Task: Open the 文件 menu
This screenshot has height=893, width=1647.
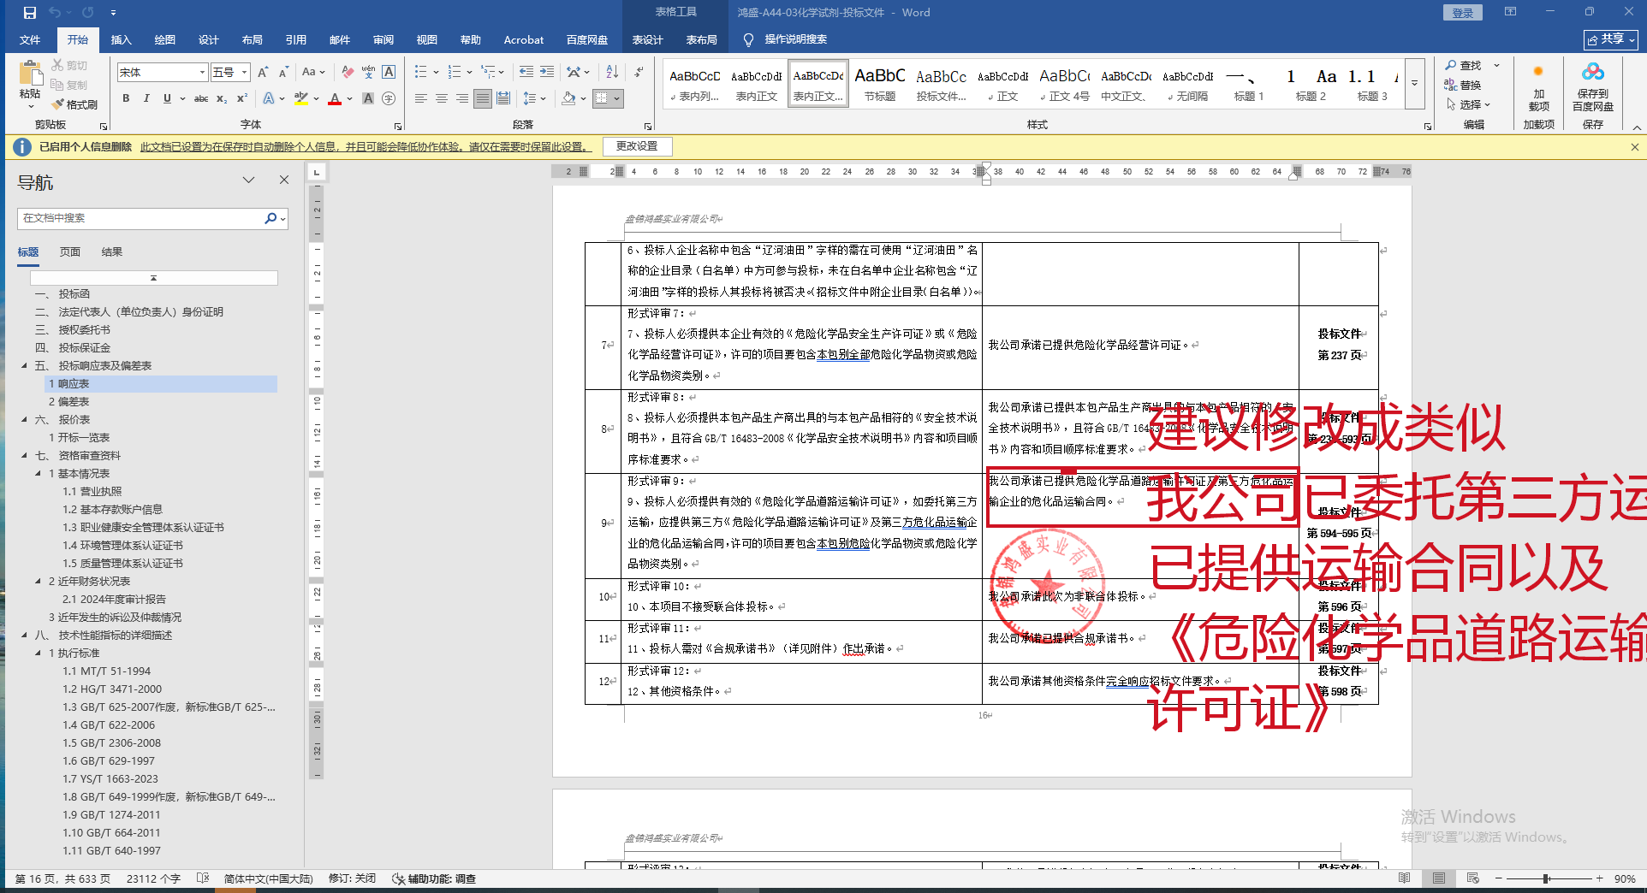Action: pyautogui.click(x=30, y=40)
